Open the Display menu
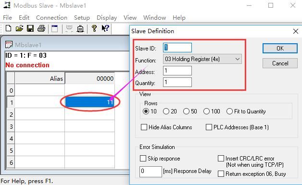The width and height of the screenshot is (302, 185). pyautogui.click(x=107, y=18)
